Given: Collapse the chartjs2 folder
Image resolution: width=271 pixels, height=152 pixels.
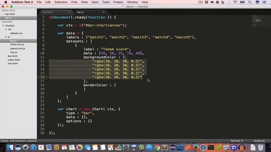Looking at the screenshot, I should [3, 25].
